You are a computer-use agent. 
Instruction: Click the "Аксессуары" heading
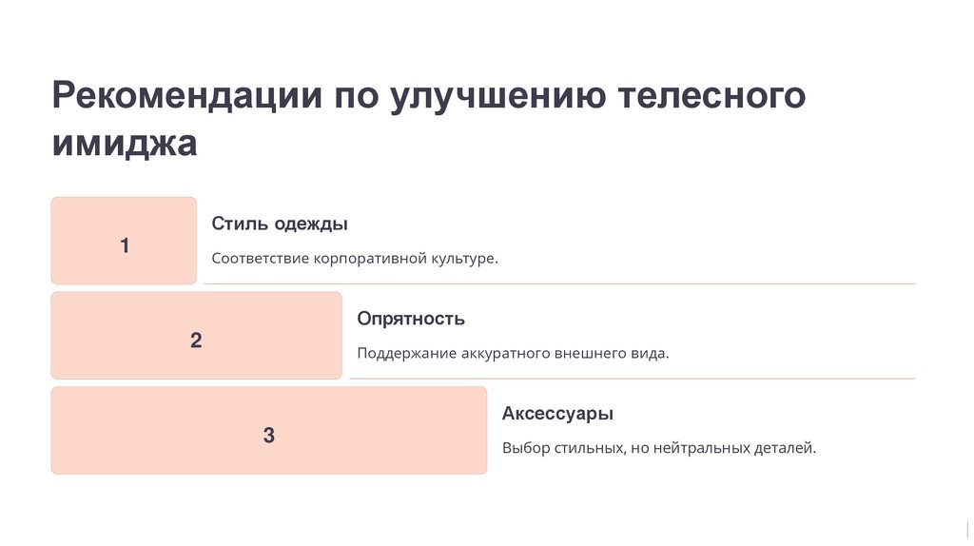click(x=557, y=415)
